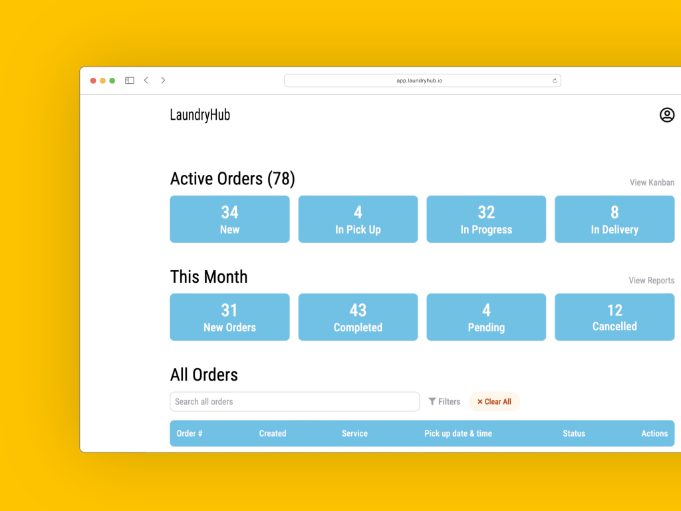Open the View Reports link
681x511 pixels.
651,280
